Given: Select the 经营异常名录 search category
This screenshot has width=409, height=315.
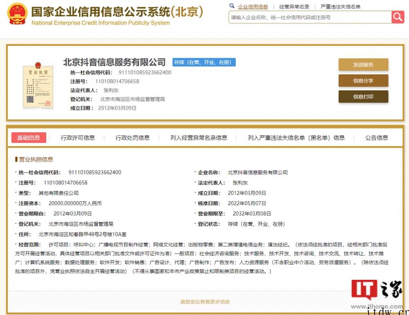Looking at the screenshot, I should click(x=294, y=7).
